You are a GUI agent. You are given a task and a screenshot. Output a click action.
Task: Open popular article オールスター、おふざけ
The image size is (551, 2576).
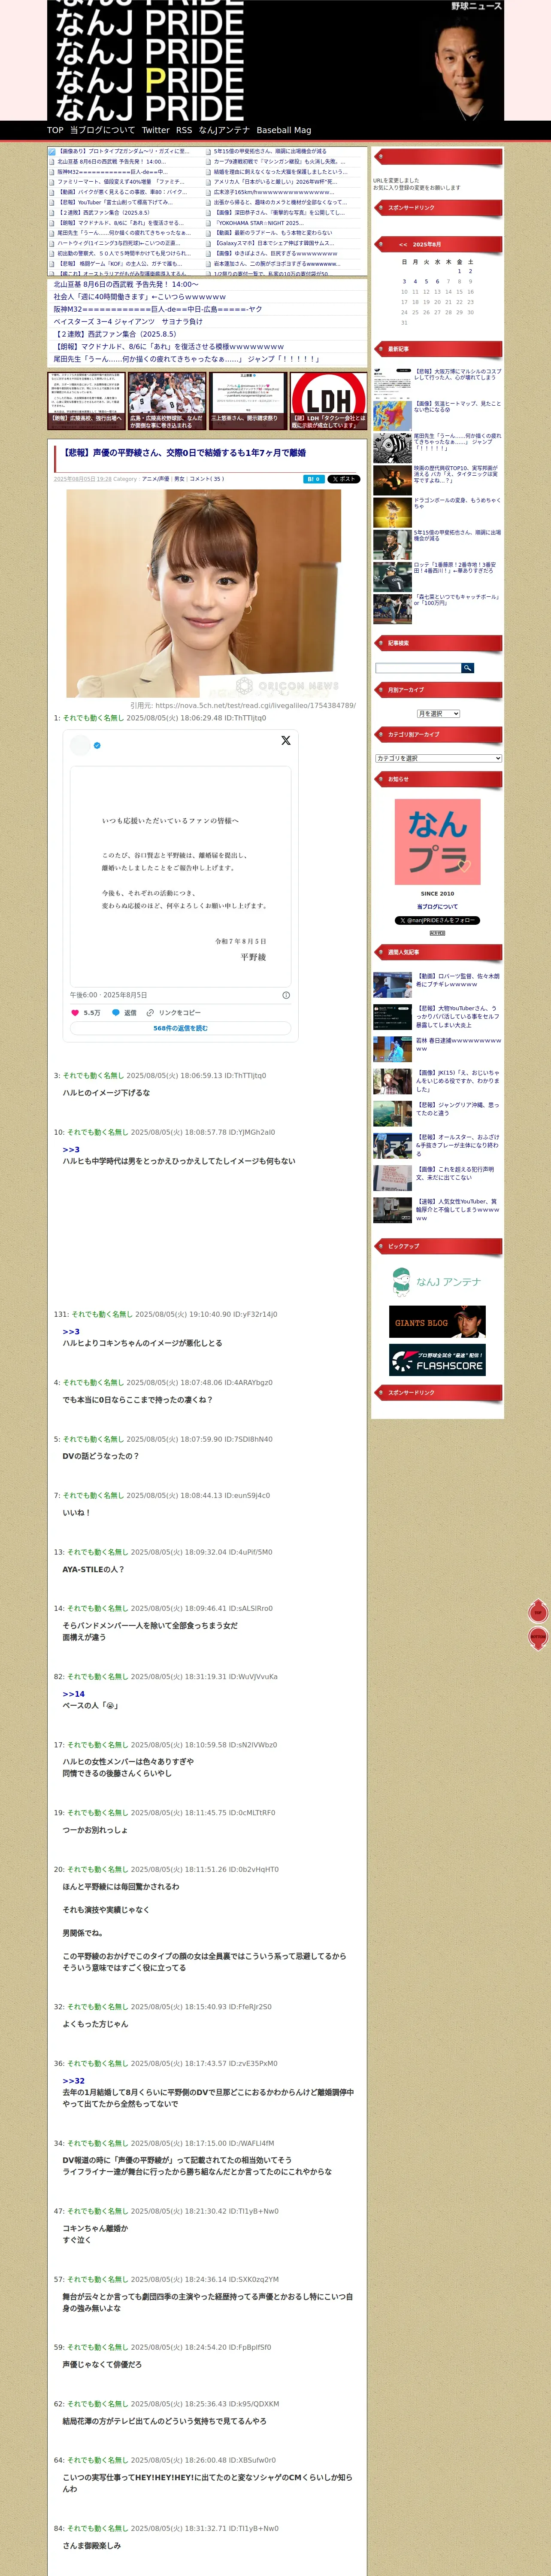click(x=458, y=1145)
